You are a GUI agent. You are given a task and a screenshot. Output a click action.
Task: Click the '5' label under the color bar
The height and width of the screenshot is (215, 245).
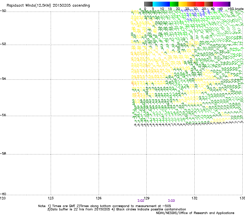point(153,9)
